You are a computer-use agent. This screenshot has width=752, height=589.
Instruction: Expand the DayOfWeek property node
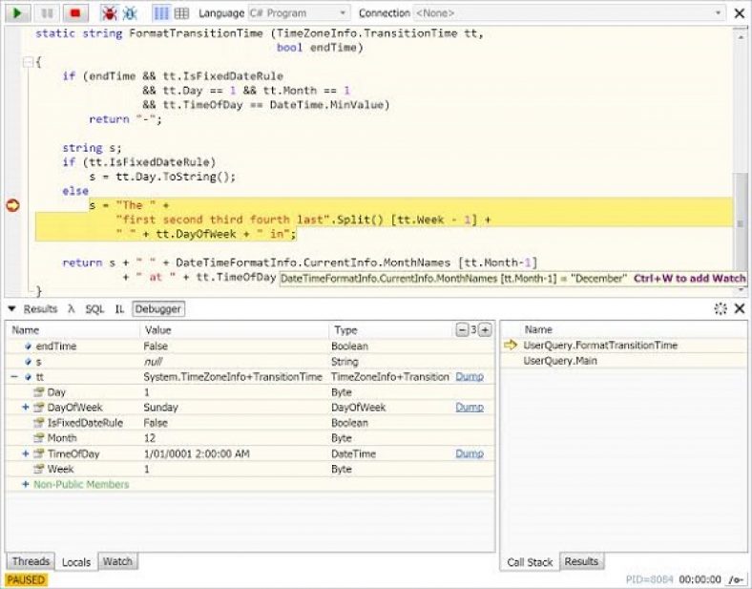click(x=26, y=408)
